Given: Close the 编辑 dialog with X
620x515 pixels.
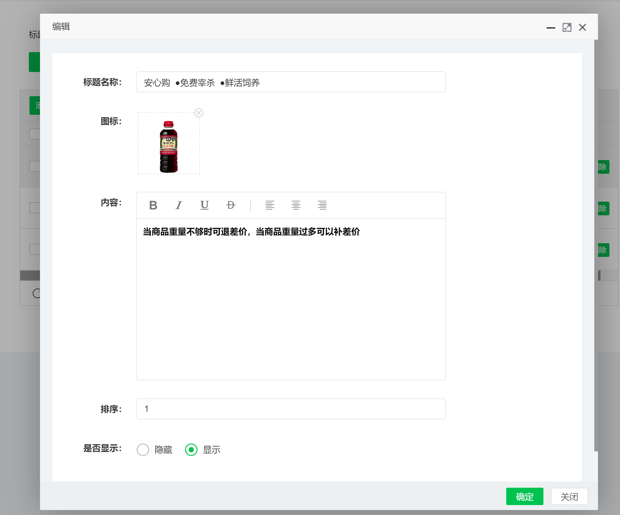Looking at the screenshot, I should [582, 27].
